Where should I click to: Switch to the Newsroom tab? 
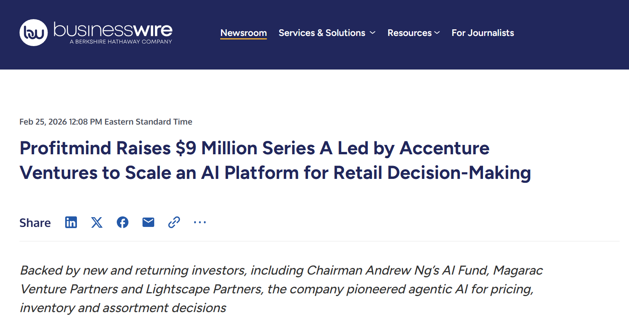pyautogui.click(x=243, y=33)
